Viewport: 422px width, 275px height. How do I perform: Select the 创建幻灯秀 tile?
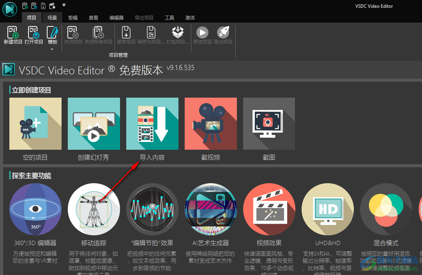pos(94,124)
